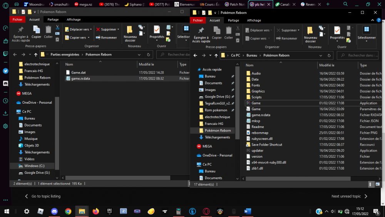Open new browser tab
The height and width of the screenshot is (217, 385).
tap(328, 4)
